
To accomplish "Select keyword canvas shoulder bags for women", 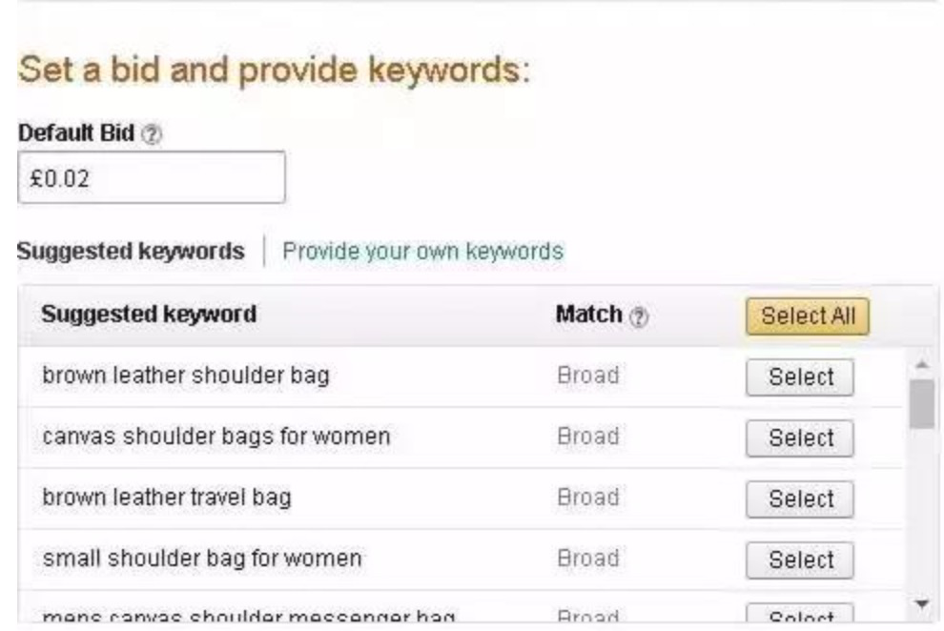I will click(799, 438).
